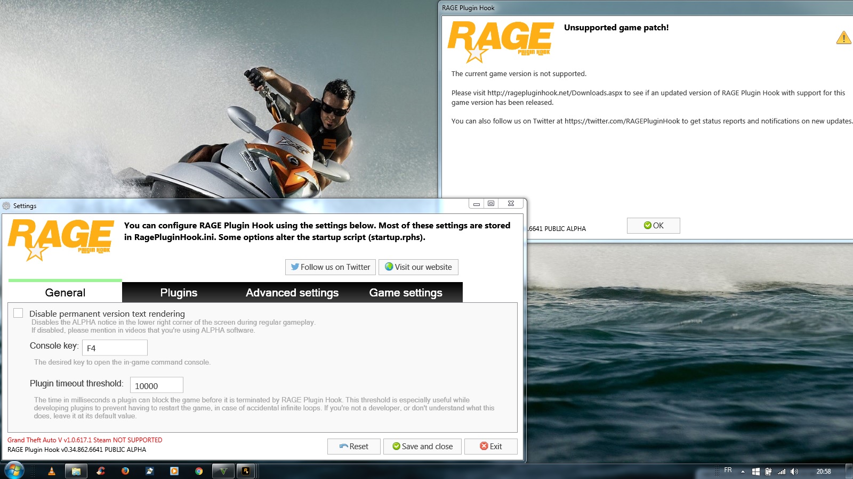This screenshot has width=853, height=479.
Task: Open the pen-and-paper app icon in the taskbar
Action: tap(150, 471)
